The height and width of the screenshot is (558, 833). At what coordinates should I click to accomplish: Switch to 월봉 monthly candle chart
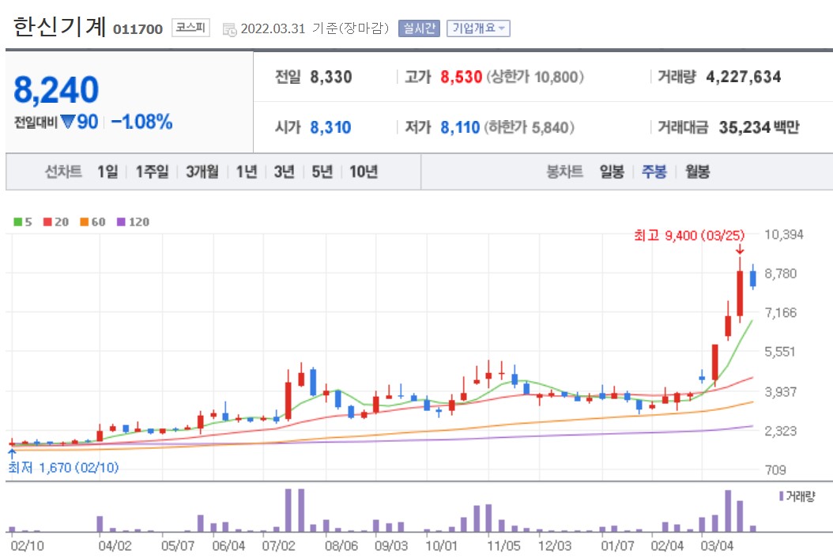point(697,172)
